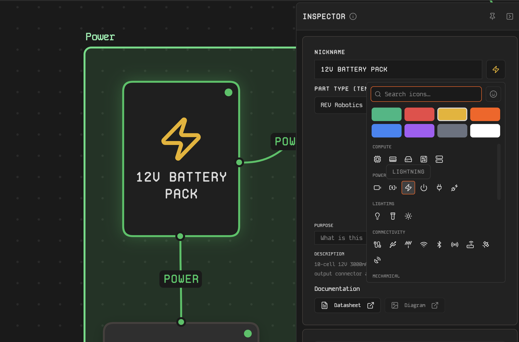Select the radio broadcast icon under Connectivity
The height and width of the screenshot is (342, 519).
454,245
